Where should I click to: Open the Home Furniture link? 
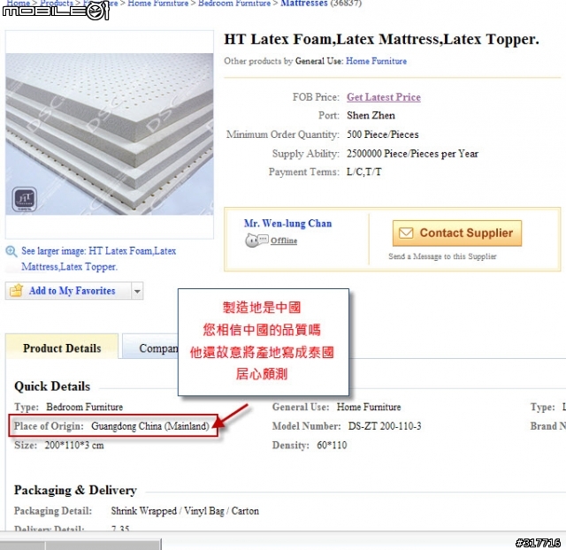tap(376, 61)
